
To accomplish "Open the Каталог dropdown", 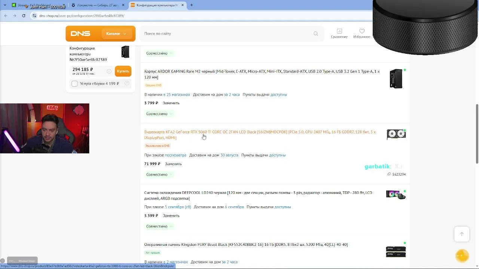I will click(x=116, y=34).
